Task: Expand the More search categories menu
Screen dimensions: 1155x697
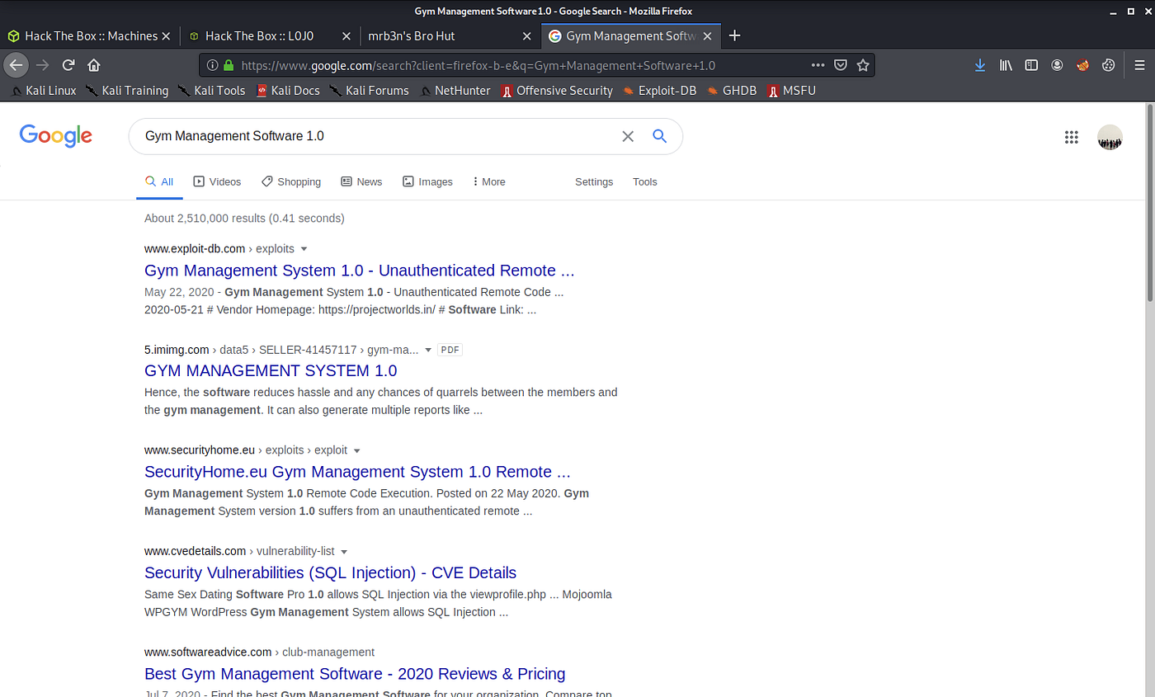Action: (x=489, y=181)
